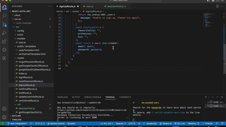Screen dimensions: 226x127
Task: Click the notifications bell in status bar
Action: click(x=222, y=123)
